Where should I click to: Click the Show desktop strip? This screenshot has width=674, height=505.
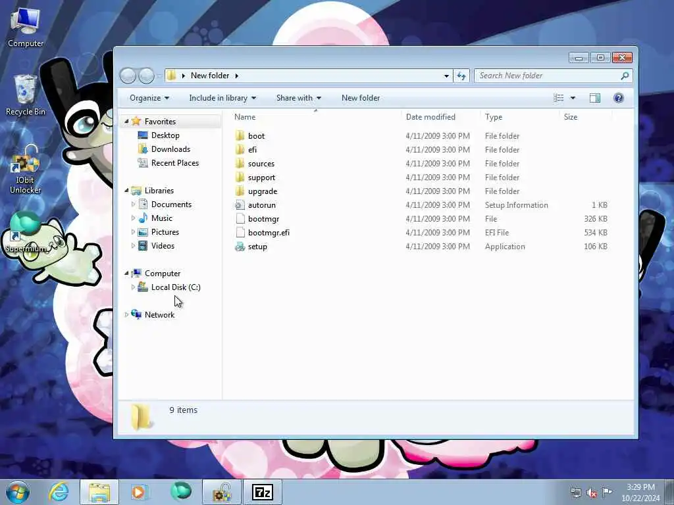point(669,492)
